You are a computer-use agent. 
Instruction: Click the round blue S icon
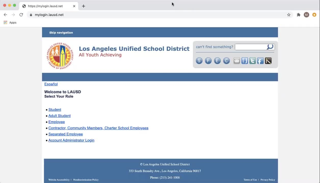point(199,61)
